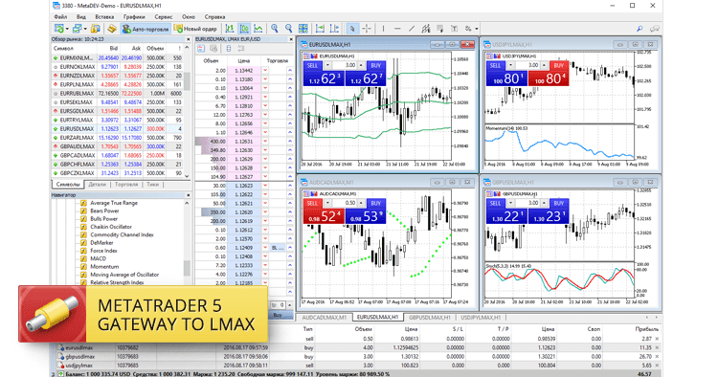The height and width of the screenshot is (377, 718).
Task: Open AUDCAD chart volume dropdown arrow
Action: click(327, 203)
